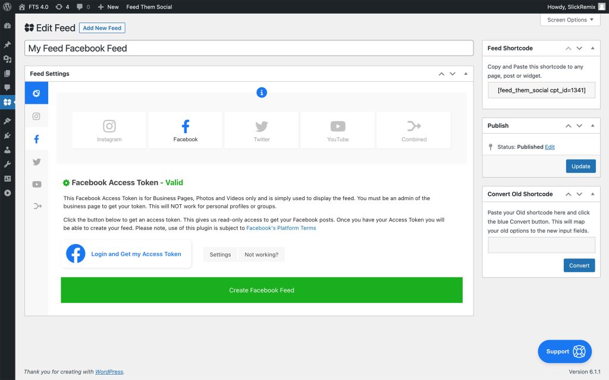Image resolution: width=609 pixels, height=380 pixels.
Task: Collapse the Publish panel
Action: [x=593, y=126]
